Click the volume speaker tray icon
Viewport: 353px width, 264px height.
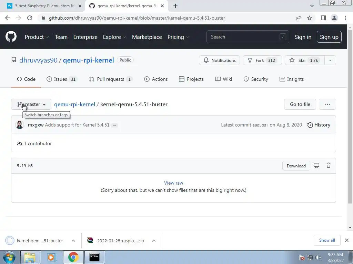318,257
